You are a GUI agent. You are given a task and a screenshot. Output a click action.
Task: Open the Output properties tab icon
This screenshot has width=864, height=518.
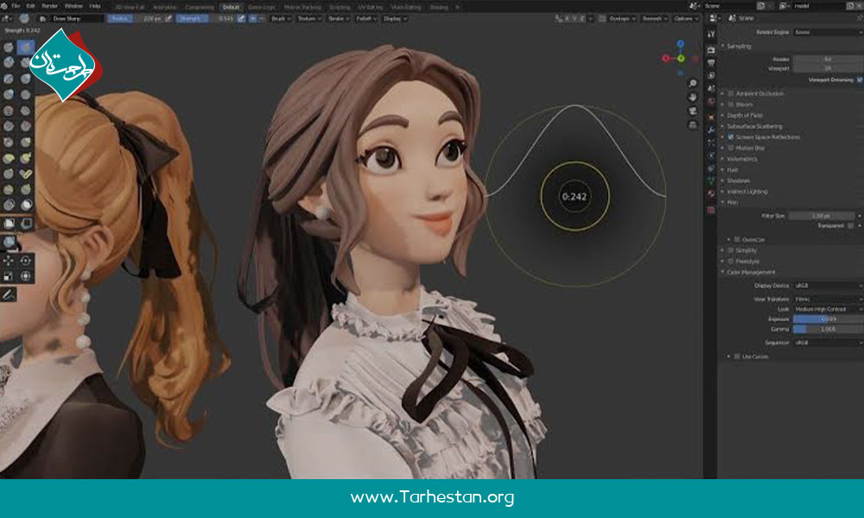711,63
